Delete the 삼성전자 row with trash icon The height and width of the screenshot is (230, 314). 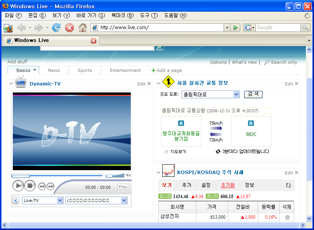click(287, 217)
